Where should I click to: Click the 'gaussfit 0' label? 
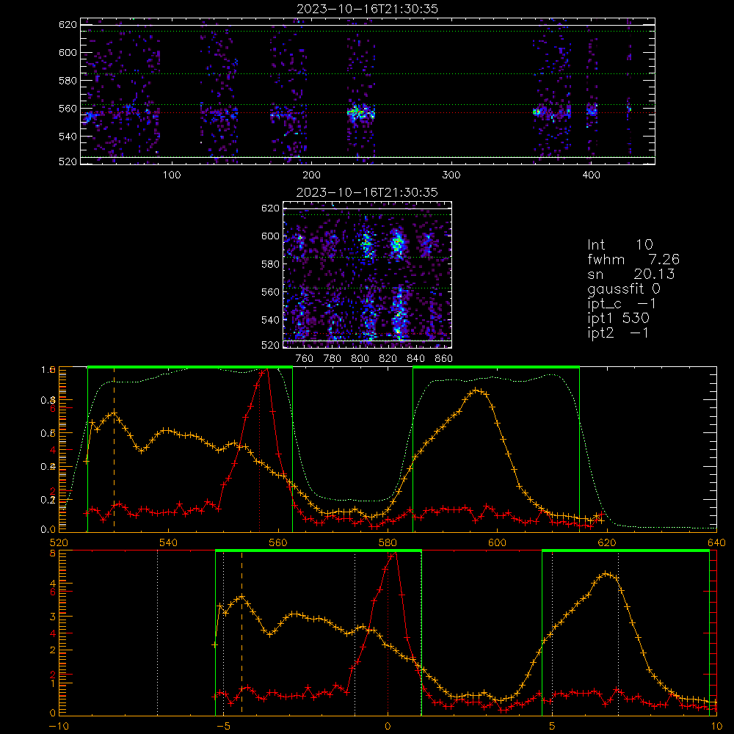click(624, 288)
